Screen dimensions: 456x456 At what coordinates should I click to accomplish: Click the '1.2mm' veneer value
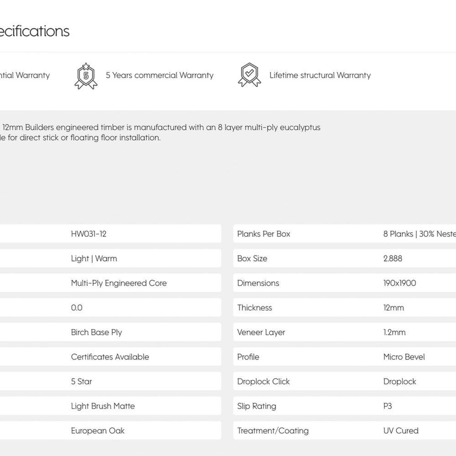394,332
